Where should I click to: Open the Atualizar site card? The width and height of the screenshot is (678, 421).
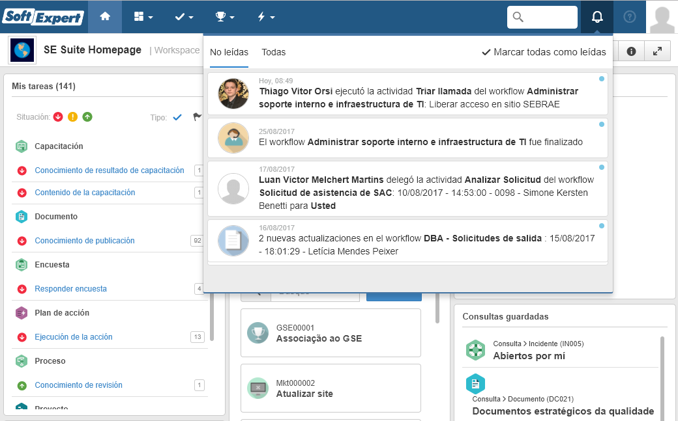(x=331, y=388)
